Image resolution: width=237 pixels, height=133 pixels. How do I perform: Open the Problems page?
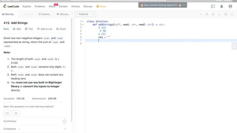(40, 6)
